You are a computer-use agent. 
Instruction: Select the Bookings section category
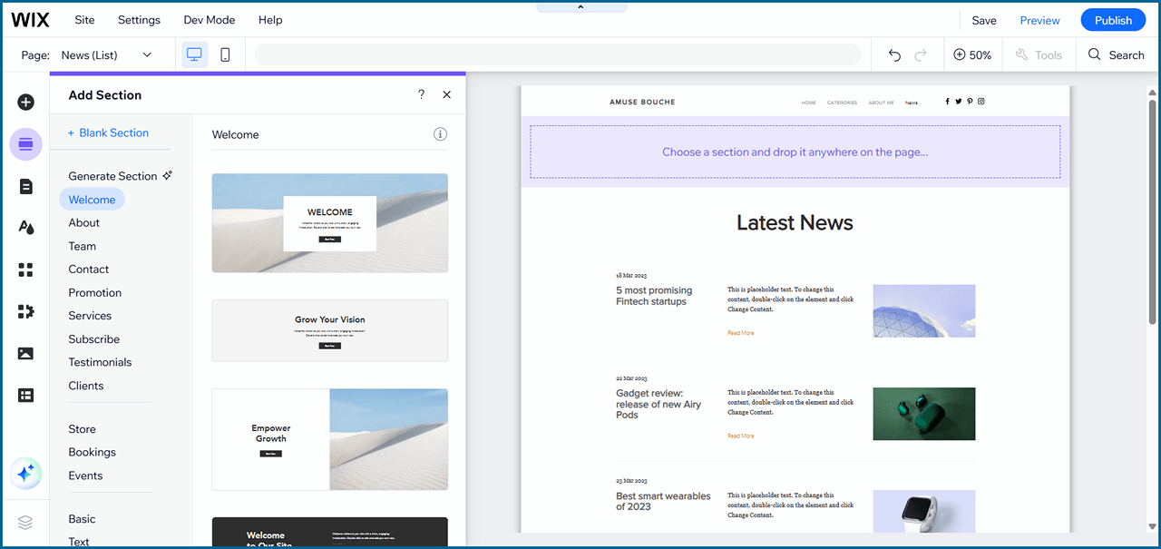[93, 452]
